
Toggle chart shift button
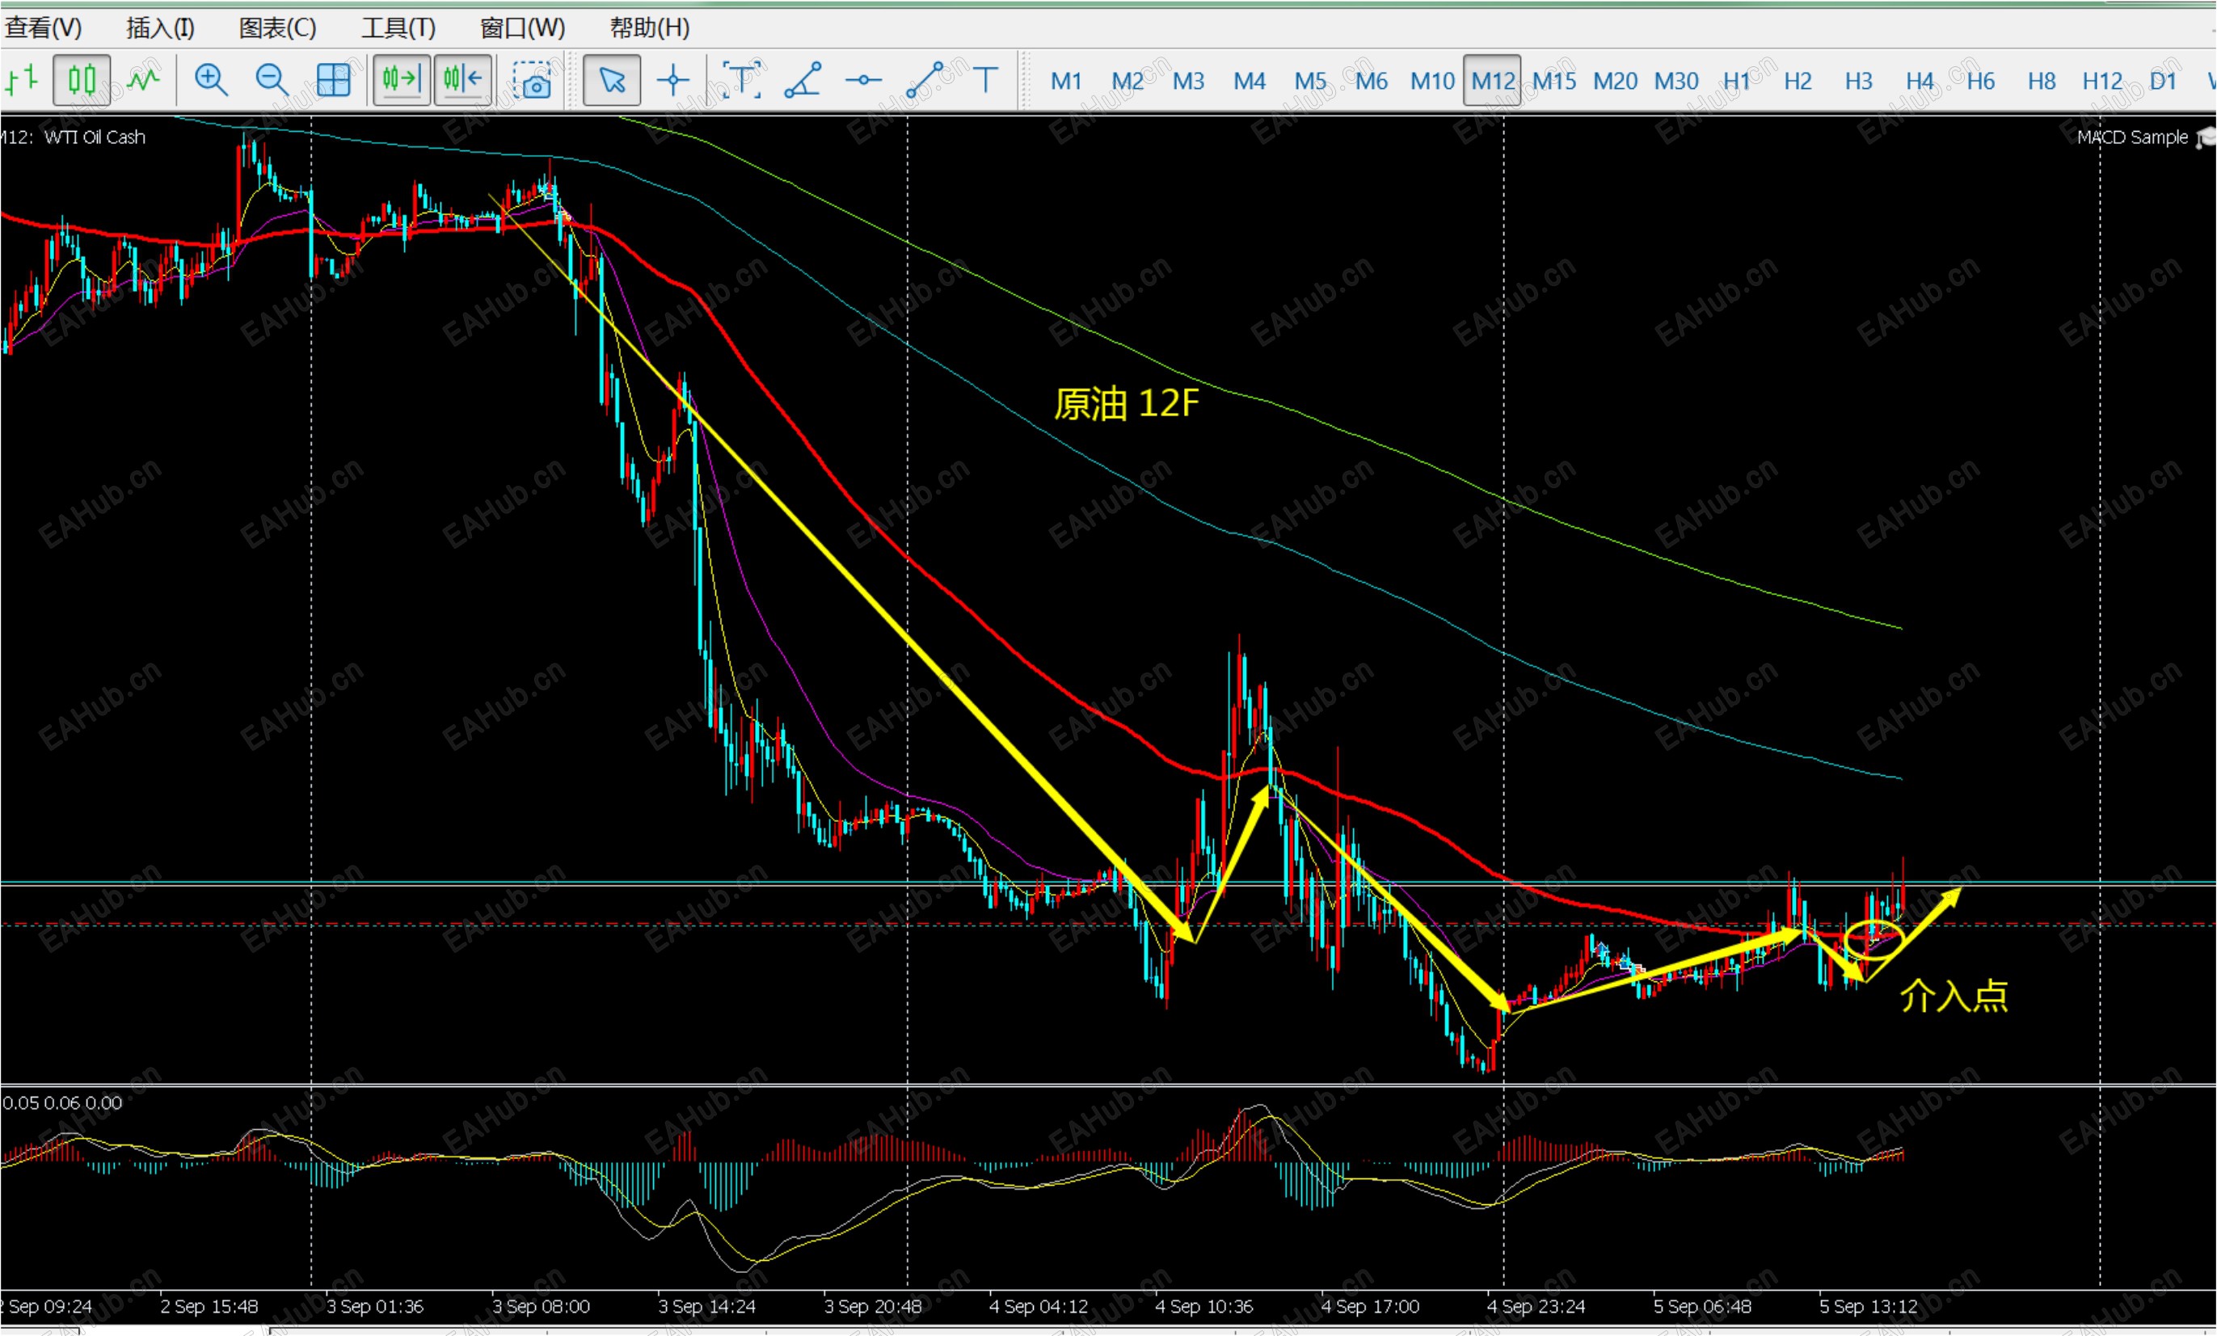click(x=462, y=80)
